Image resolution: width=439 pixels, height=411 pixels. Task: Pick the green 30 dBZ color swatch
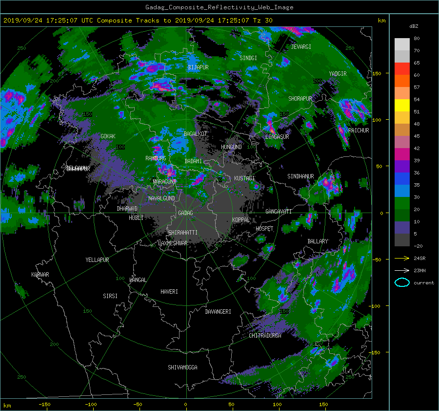click(402, 203)
